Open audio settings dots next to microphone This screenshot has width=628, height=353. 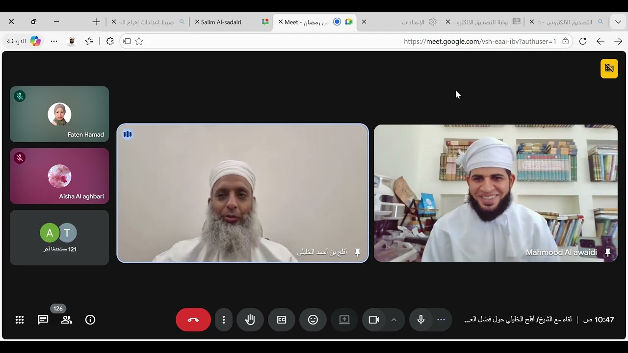click(441, 320)
